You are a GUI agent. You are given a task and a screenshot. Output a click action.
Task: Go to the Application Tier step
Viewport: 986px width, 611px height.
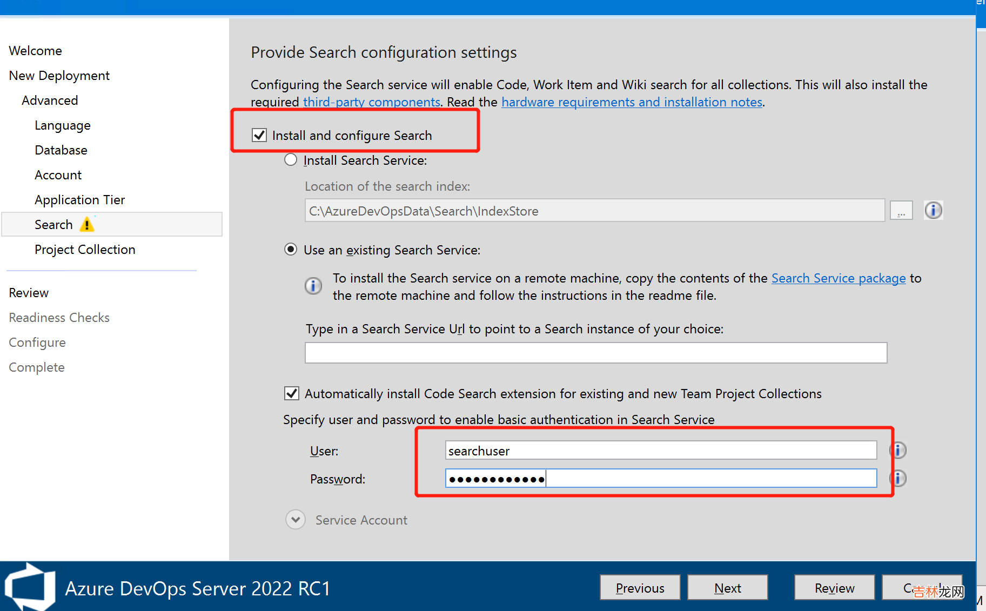coord(79,200)
